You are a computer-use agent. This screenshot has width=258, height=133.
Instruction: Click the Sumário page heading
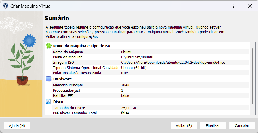click(57, 18)
